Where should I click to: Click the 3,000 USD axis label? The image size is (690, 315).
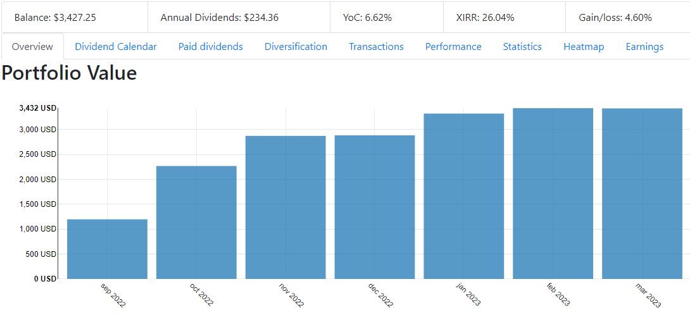click(x=37, y=130)
